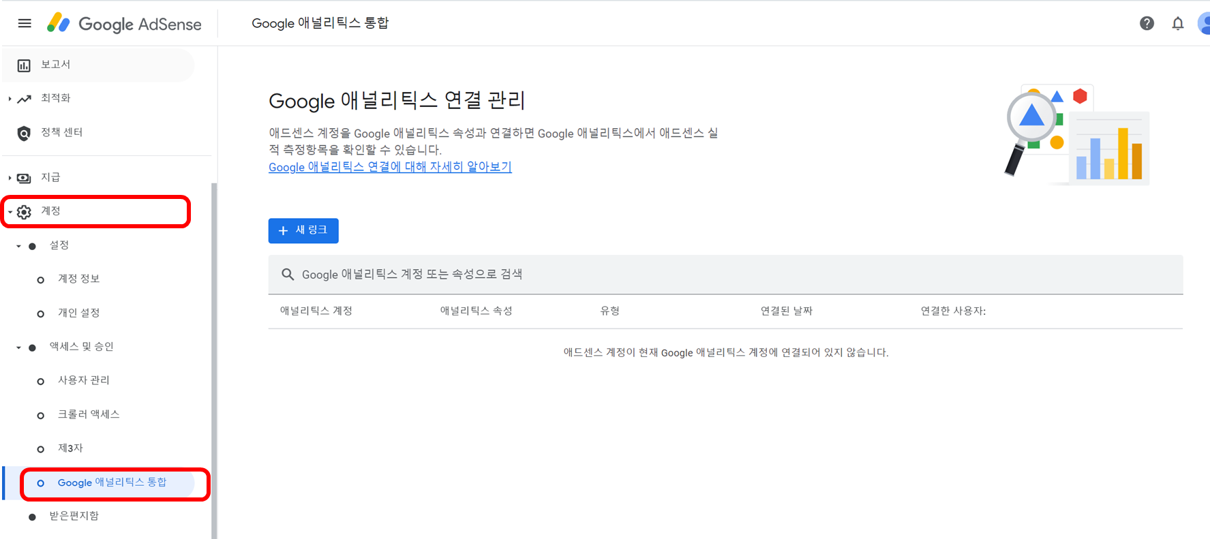
Task: Click the 액세스 및 승인 sidebar label
Action: click(82, 347)
